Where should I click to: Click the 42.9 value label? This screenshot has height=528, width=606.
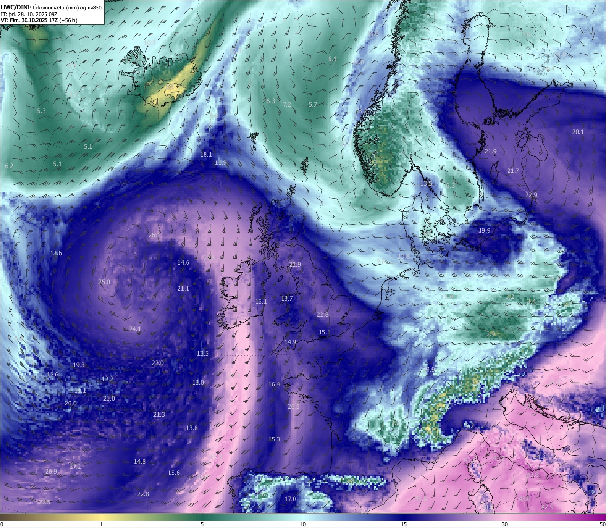(x=547, y=507)
